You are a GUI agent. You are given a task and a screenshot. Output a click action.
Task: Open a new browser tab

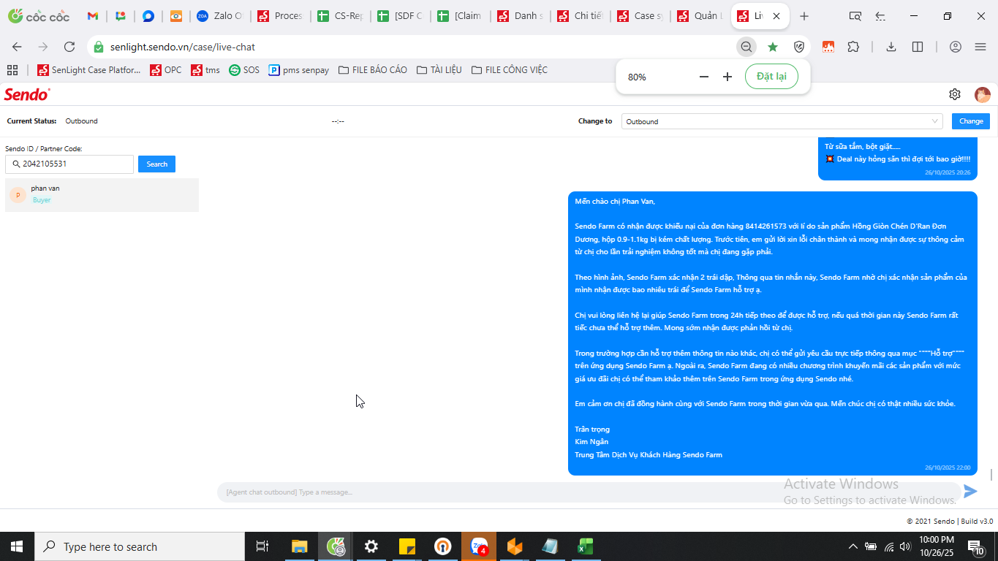[804, 16]
